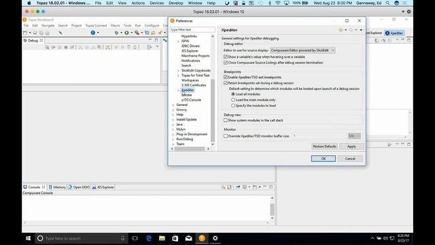435x245 pixels.
Task: Open Editor to use for source display dropdown
Action: 302,50
